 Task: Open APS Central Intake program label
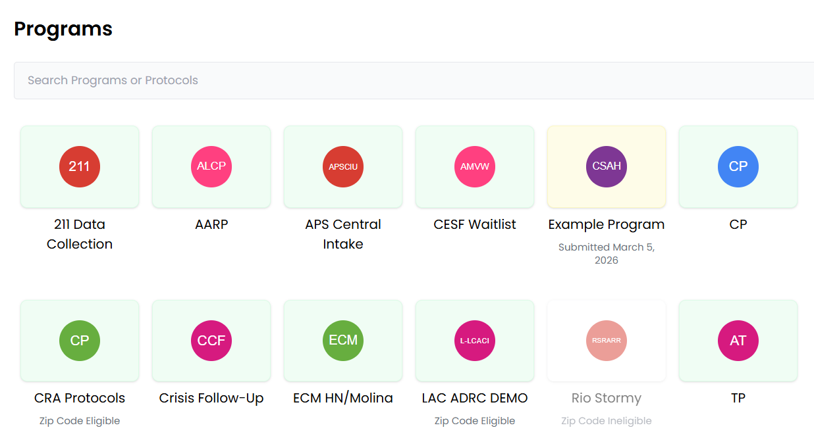point(343,234)
